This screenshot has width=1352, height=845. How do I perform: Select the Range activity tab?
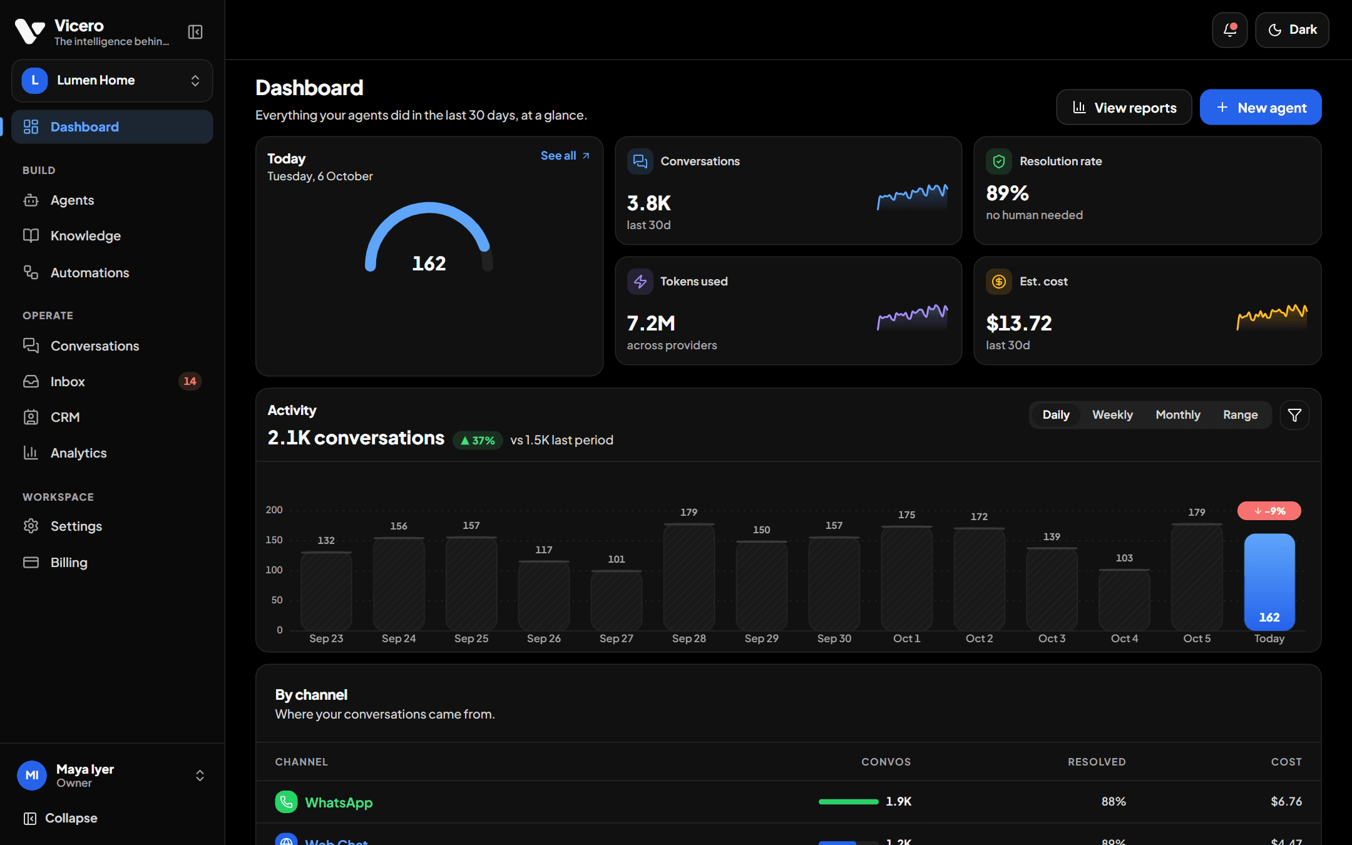click(1240, 415)
